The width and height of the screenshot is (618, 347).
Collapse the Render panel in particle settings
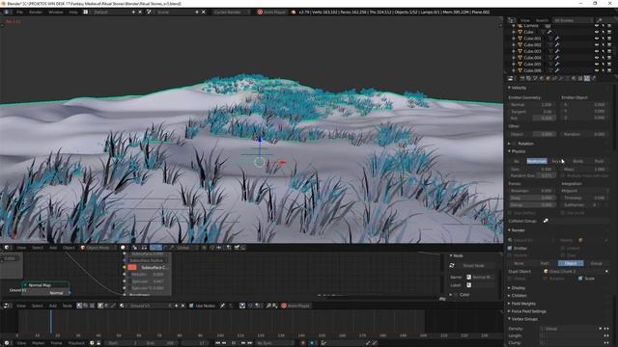pyautogui.click(x=518, y=230)
